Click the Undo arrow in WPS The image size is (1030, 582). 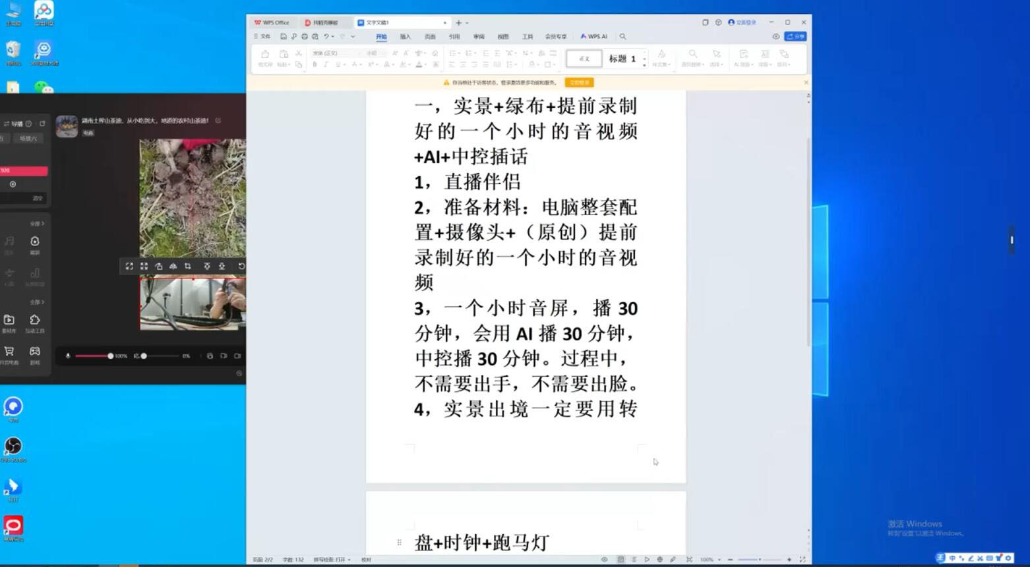pyautogui.click(x=326, y=37)
